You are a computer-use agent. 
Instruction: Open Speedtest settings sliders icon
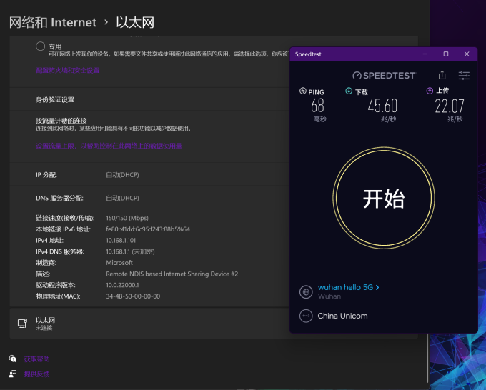pyautogui.click(x=464, y=75)
